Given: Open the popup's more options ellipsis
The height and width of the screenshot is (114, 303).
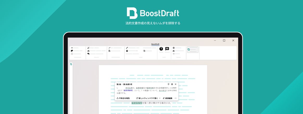Looking at the screenshot, I should click(175, 98).
